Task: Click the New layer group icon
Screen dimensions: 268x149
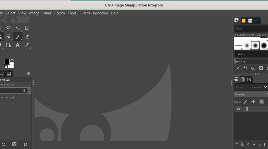Action: (x=242, y=145)
